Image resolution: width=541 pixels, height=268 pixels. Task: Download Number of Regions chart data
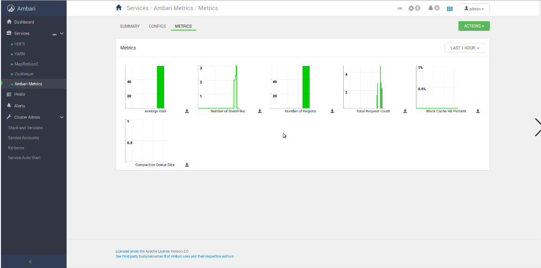333,111
